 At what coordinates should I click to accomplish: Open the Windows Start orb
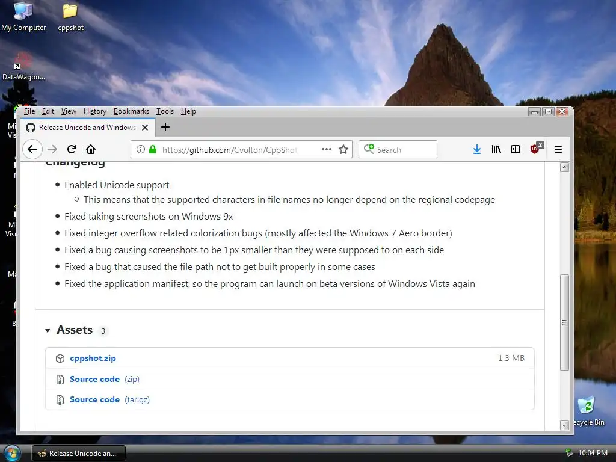[12, 453]
